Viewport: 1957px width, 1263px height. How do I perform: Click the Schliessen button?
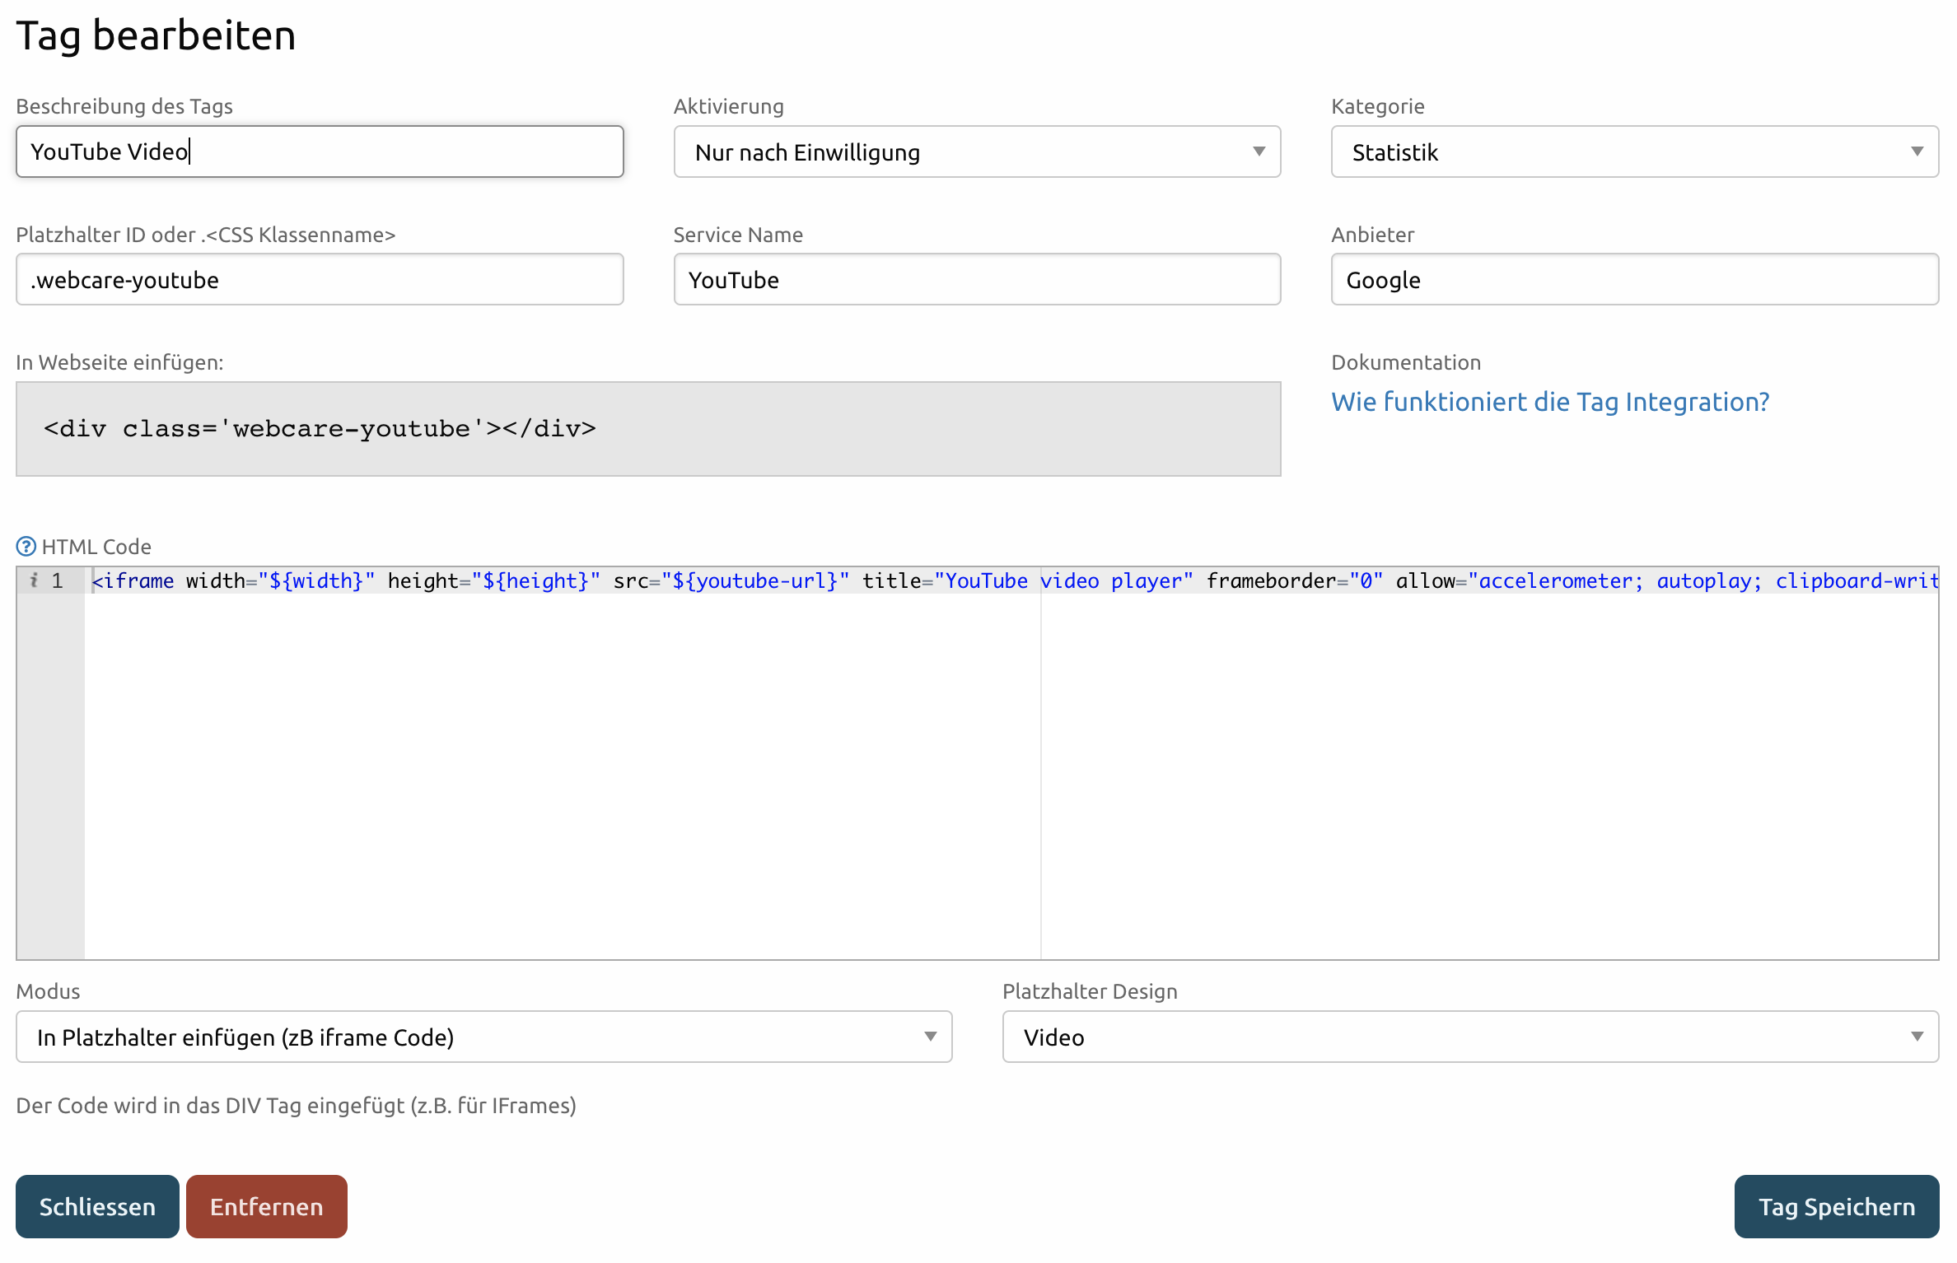click(x=96, y=1206)
